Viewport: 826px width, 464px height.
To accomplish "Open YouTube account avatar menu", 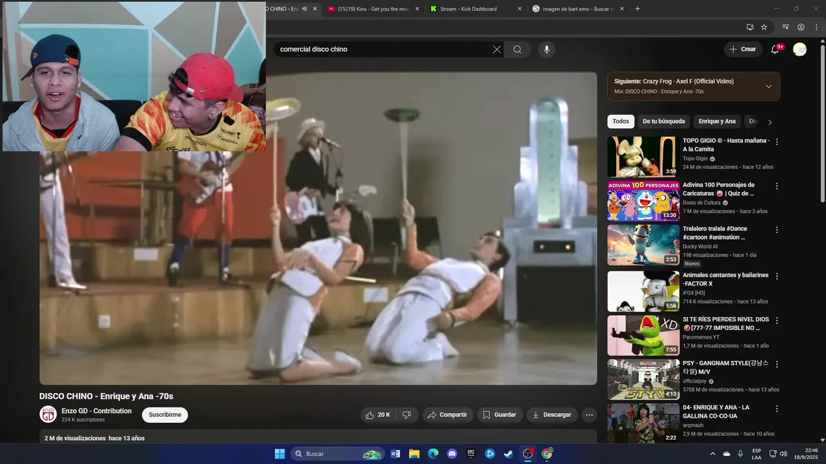I will pos(800,50).
